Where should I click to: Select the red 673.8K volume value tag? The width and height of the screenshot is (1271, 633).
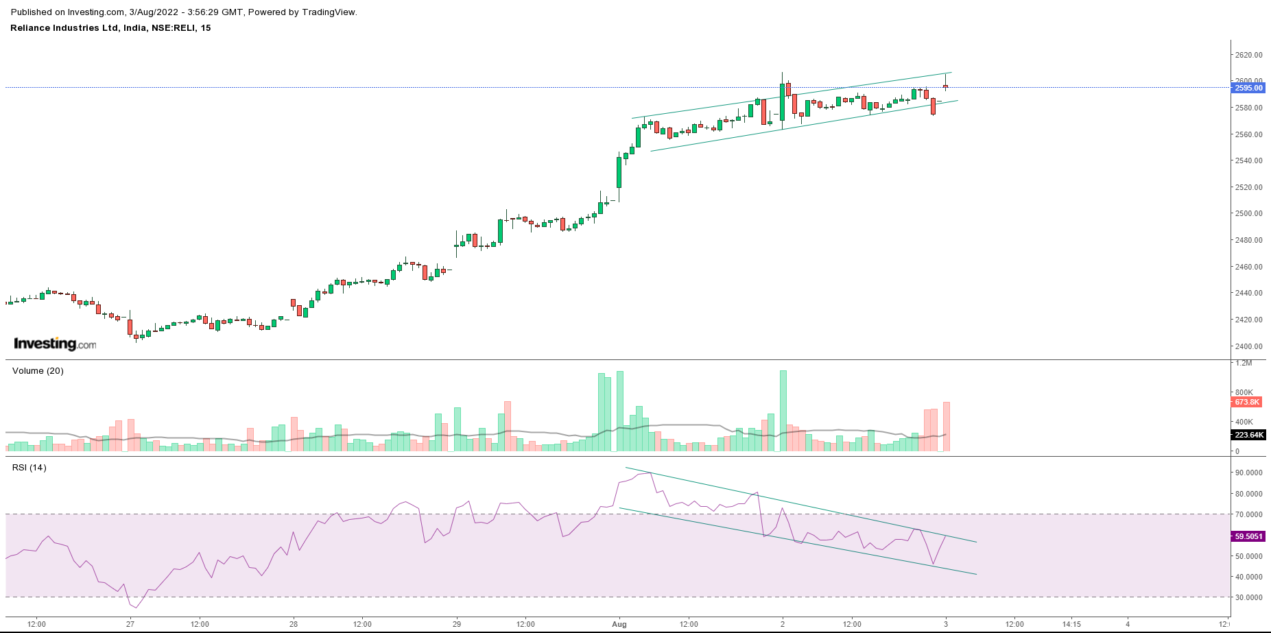pos(1246,402)
